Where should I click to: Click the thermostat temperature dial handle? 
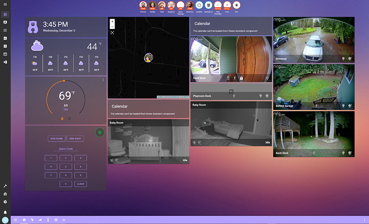pyautogui.click(x=64, y=81)
